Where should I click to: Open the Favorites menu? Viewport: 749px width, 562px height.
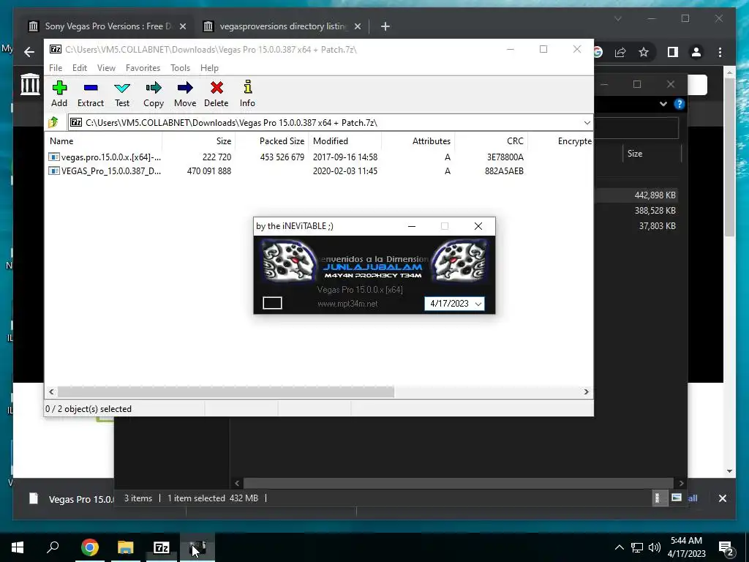(143, 68)
